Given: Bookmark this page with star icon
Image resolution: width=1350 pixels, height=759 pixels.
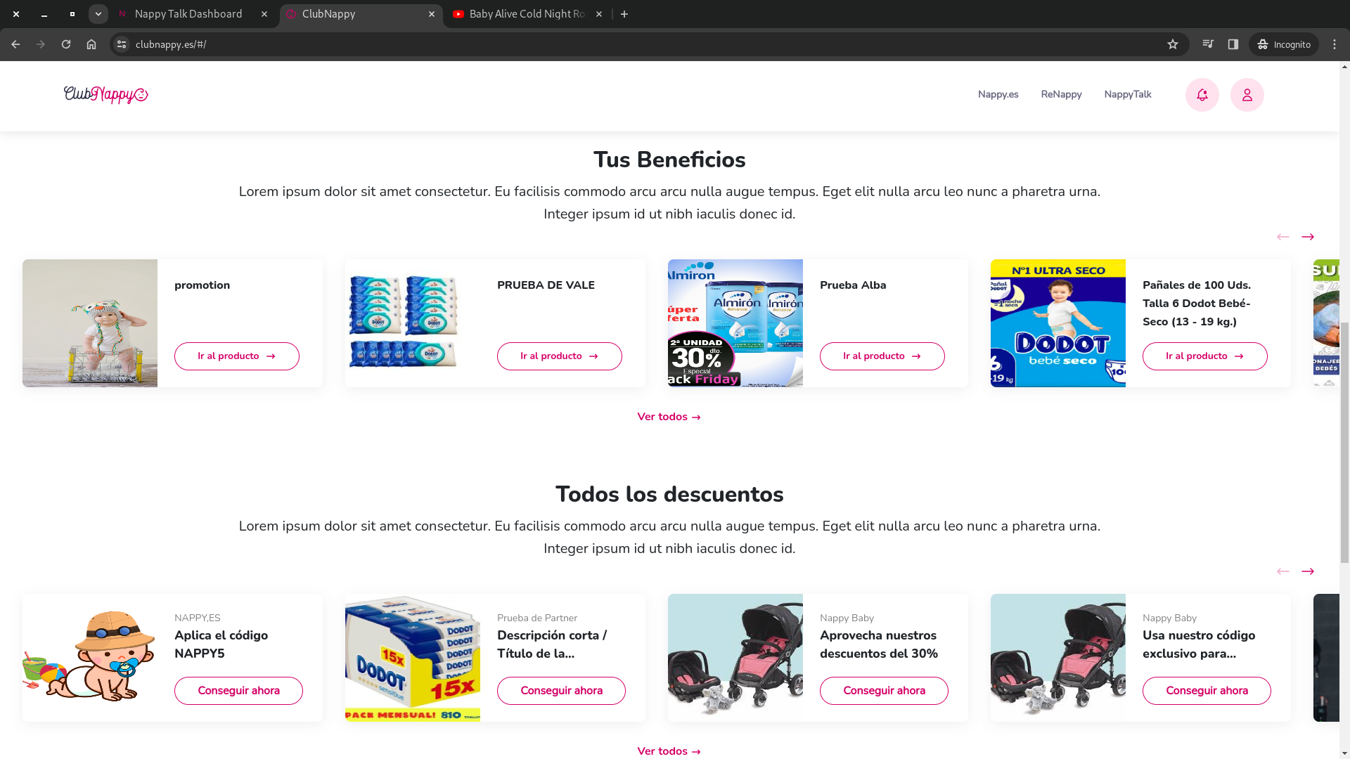Looking at the screenshot, I should pyautogui.click(x=1172, y=44).
